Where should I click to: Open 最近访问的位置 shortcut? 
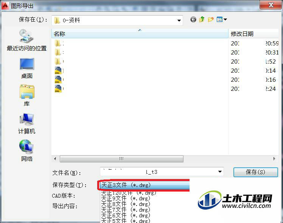pyautogui.click(x=27, y=40)
